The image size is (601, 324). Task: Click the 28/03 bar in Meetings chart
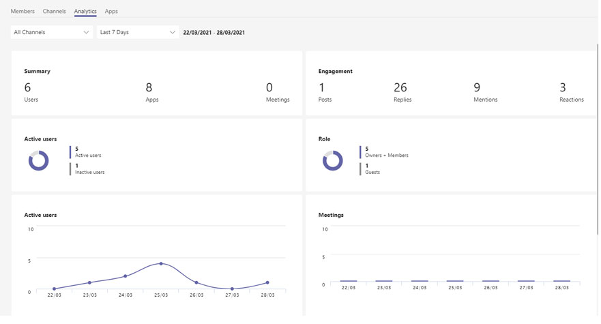[561, 281]
